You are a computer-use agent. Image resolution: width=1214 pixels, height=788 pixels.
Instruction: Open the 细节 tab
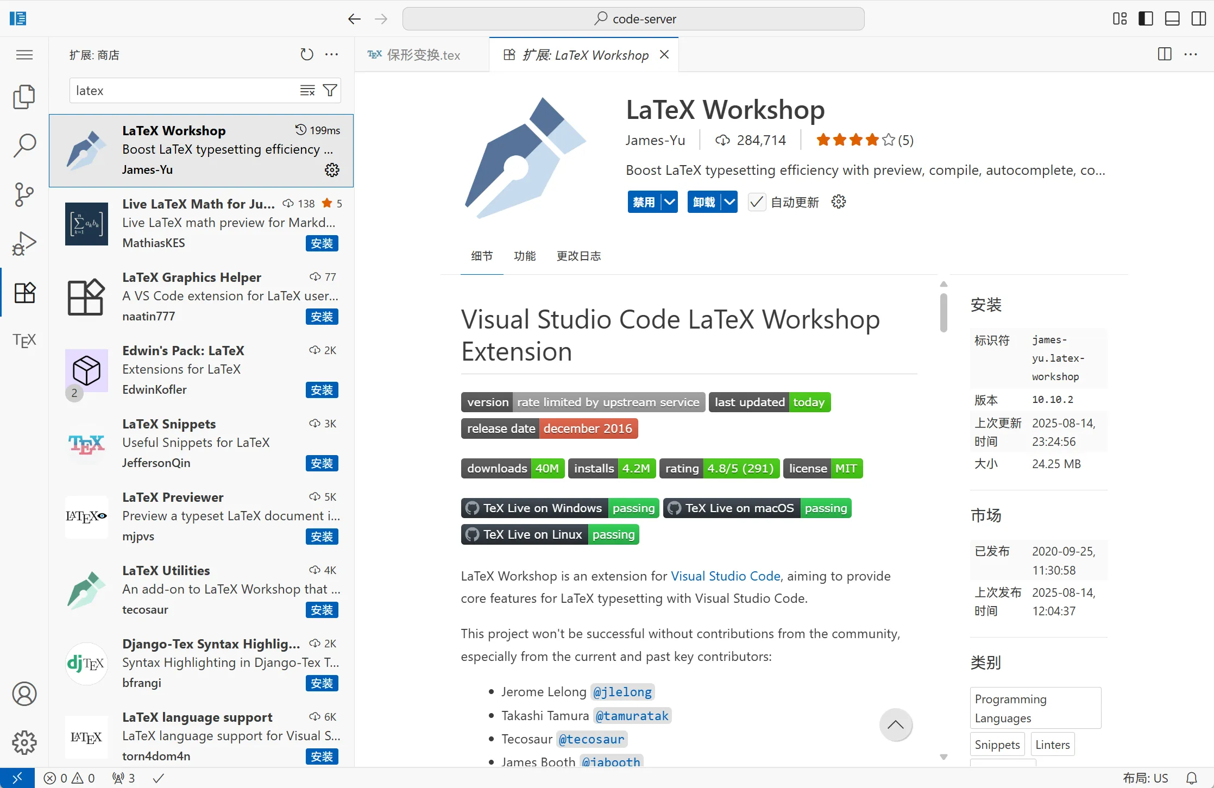482,256
